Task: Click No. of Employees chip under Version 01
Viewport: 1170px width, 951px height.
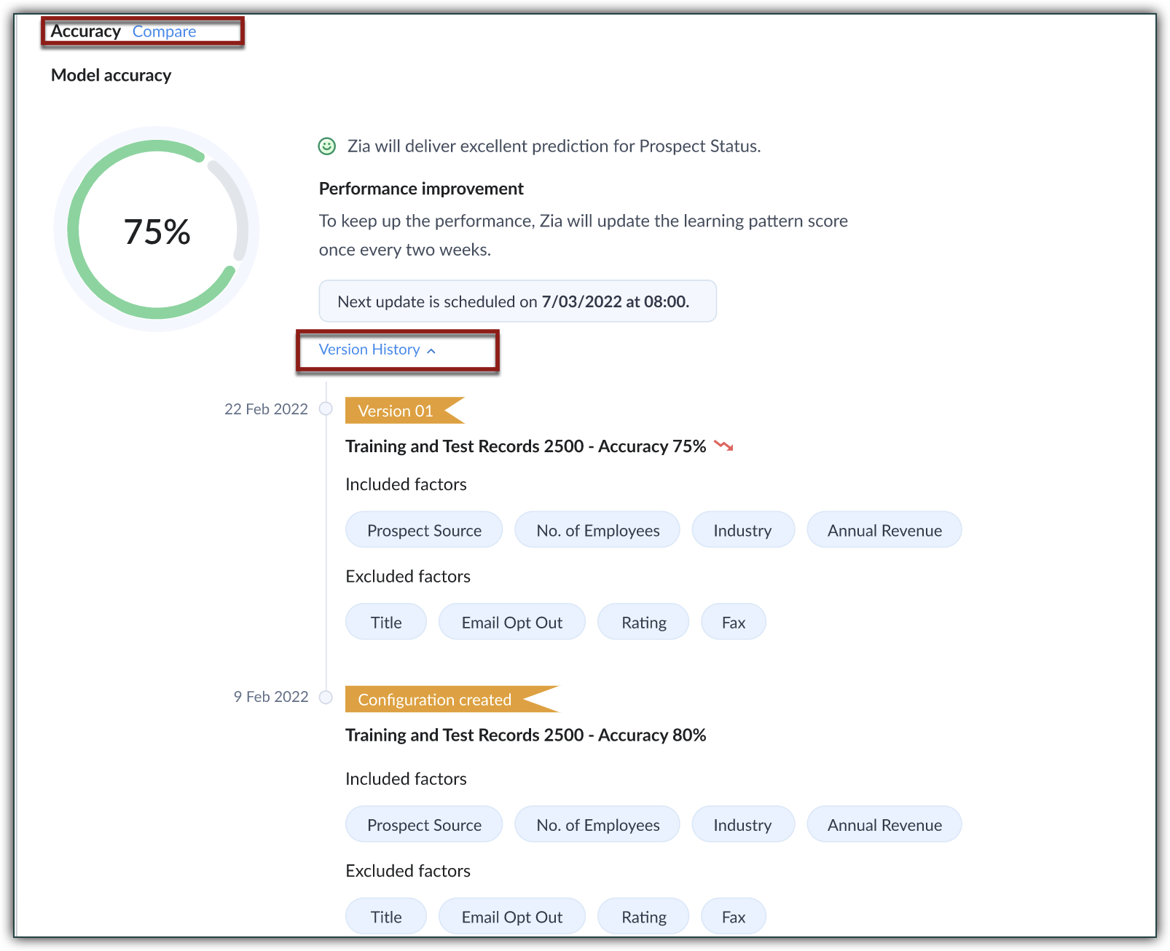Action: tap(597, 530)
